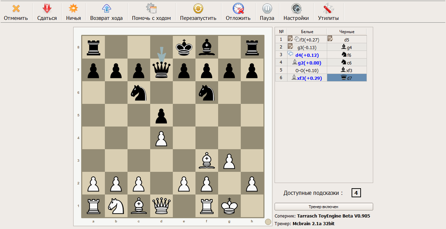Click the Черные column header
Screen dimensions: 446x229
tap(347, 32)
